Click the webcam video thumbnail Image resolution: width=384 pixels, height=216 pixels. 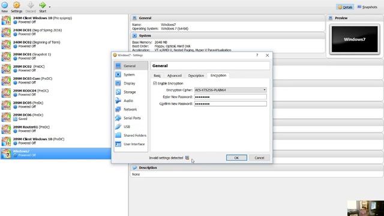tap(365, 208)
